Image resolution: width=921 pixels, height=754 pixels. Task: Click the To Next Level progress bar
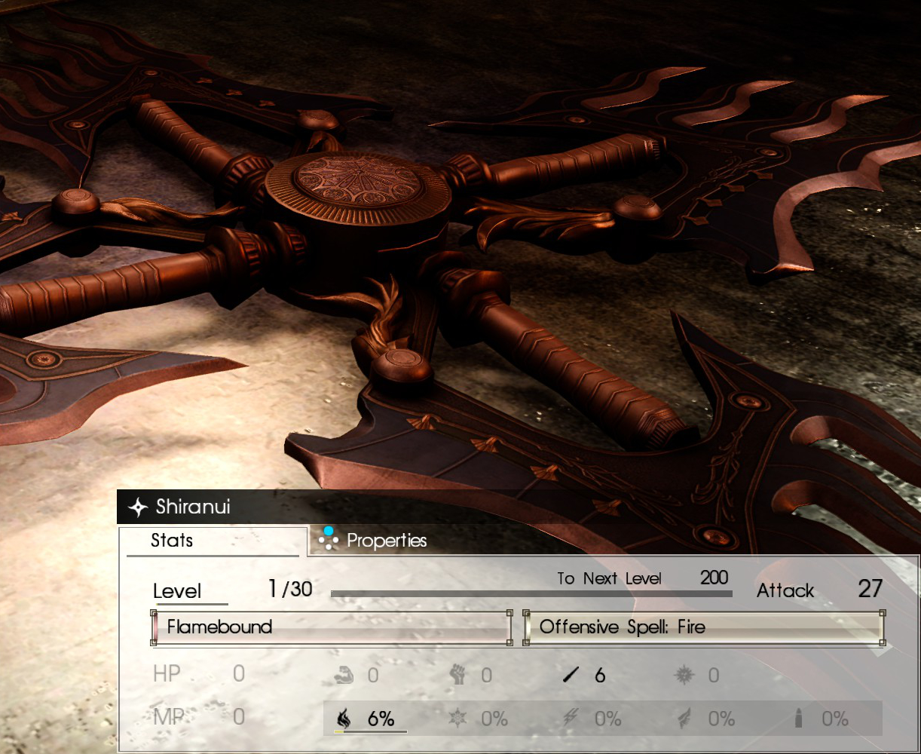click(x=531, y=594)
